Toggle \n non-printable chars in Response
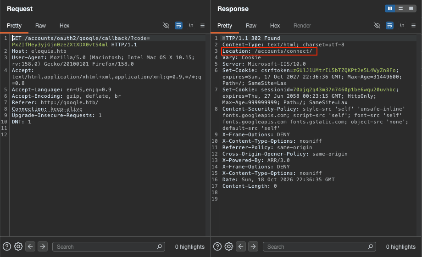The image size is (422, 257). point(402,25)
